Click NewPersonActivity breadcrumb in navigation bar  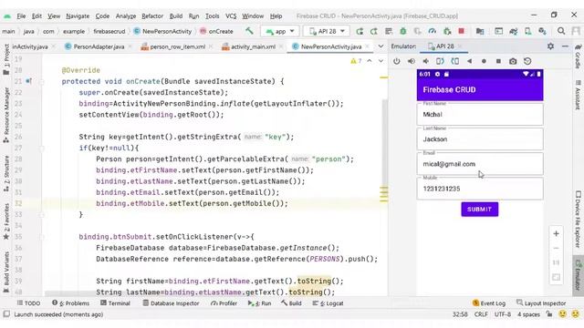tap(162, 31)
